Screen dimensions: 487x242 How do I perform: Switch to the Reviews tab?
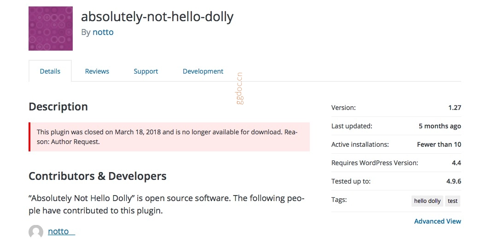pyautogui.click(x=97, y=71)
